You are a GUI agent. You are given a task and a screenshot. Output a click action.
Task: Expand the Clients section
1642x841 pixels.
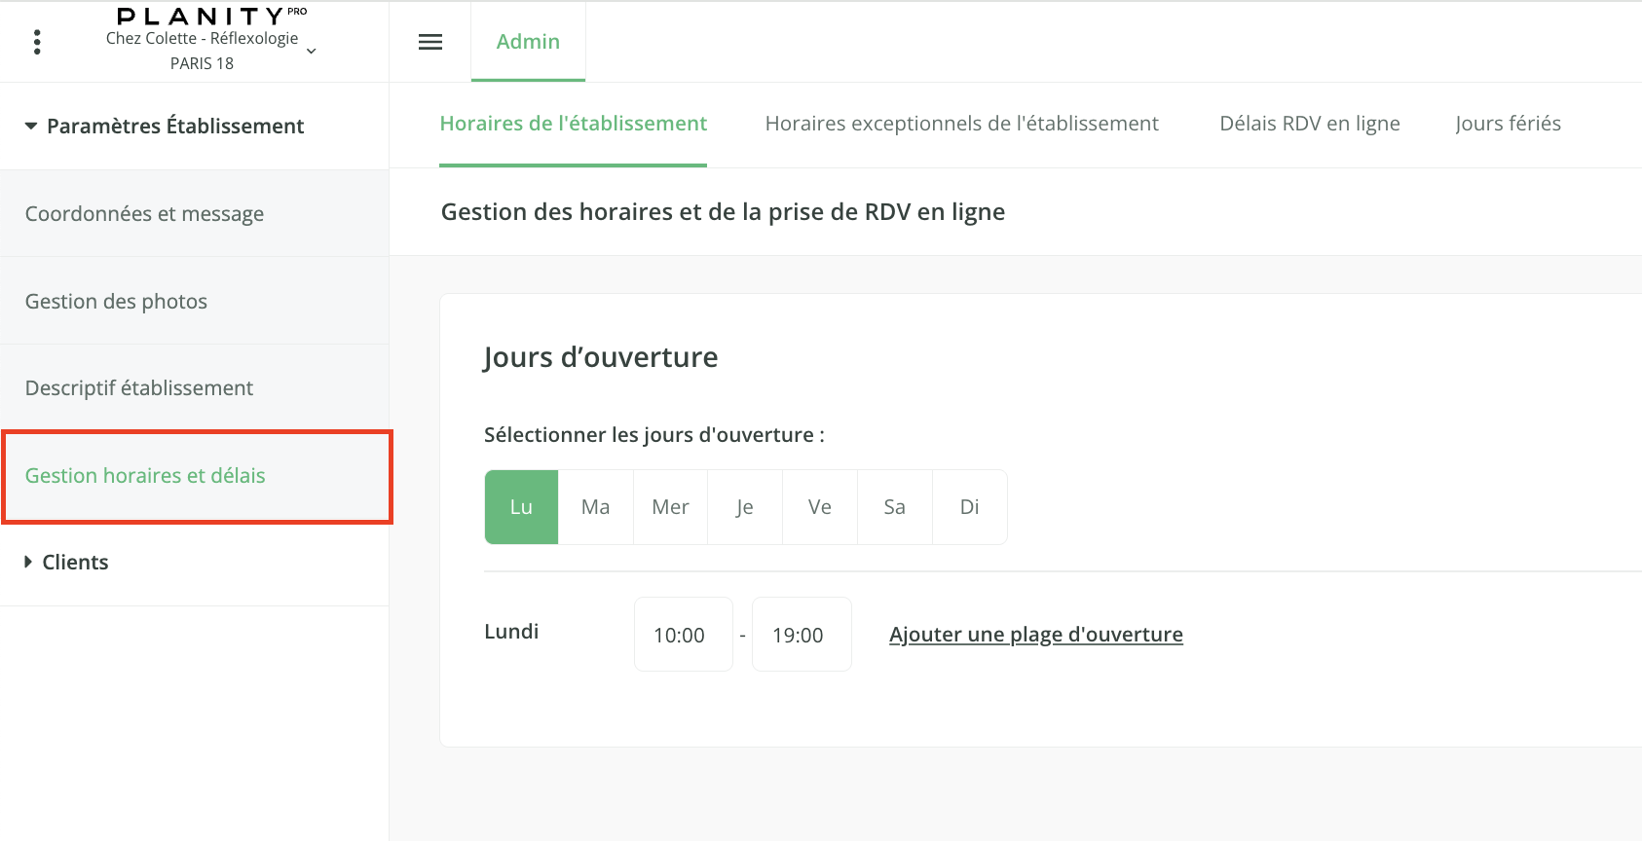66,562
